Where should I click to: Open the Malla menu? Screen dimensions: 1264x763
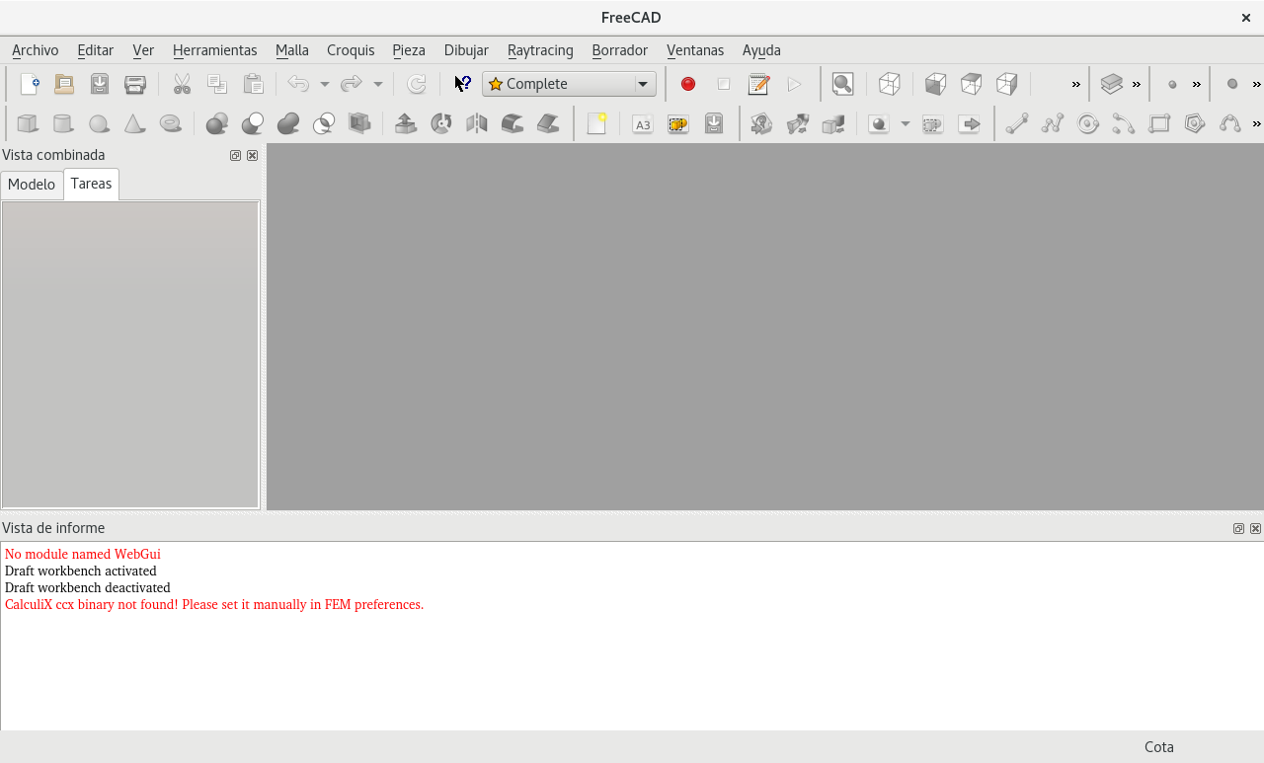(292, 50)
